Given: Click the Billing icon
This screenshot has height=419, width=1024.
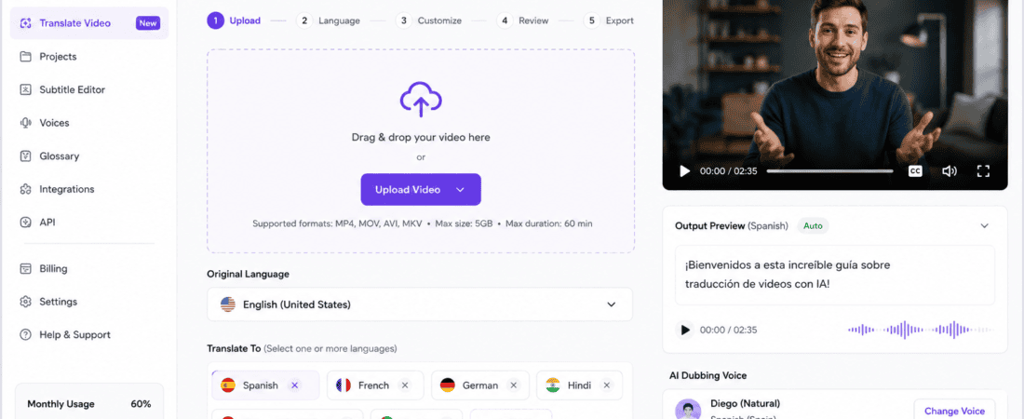Looking at the screenshot, I should coord(25,269).
